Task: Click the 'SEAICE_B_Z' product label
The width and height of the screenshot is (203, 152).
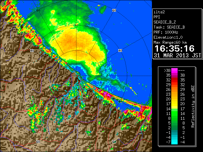Action: point(165,22)
